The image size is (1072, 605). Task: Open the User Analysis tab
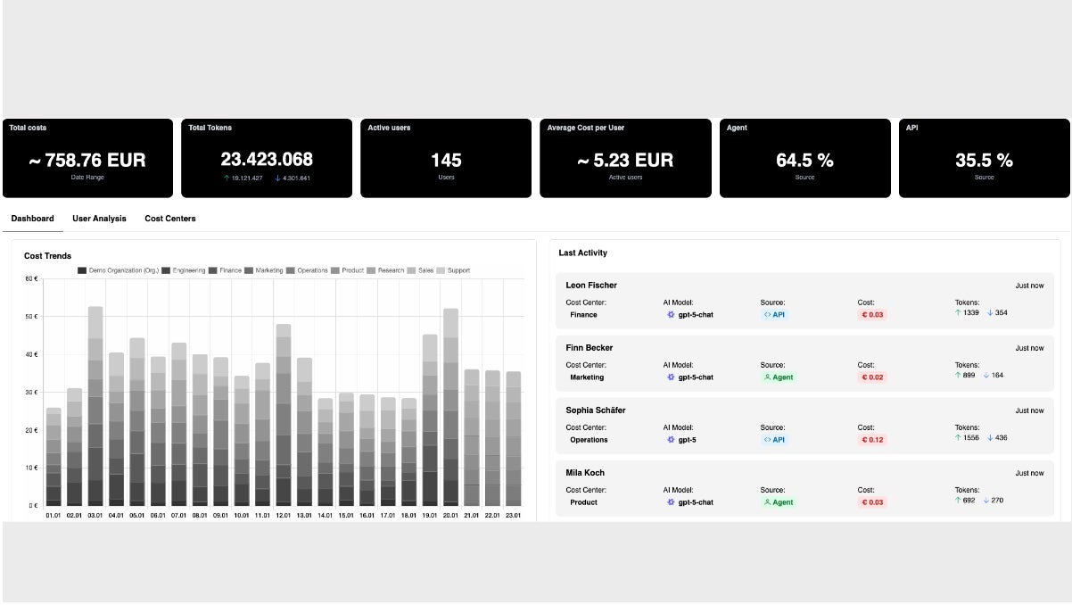99,219
